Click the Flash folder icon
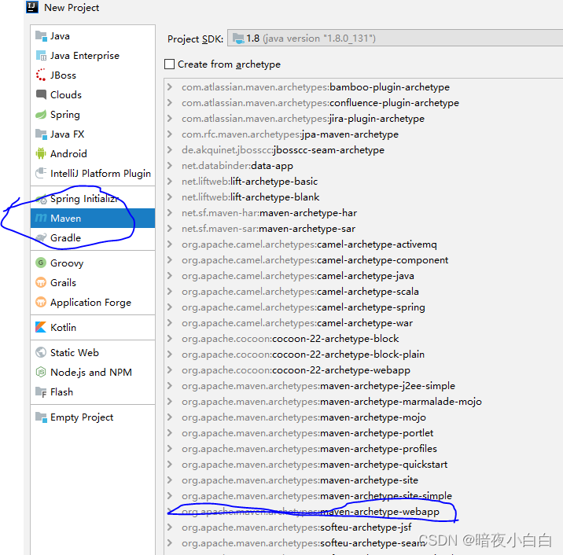 [x=41, y=392]
